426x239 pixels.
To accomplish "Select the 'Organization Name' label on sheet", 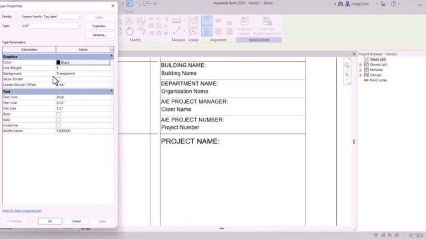I will click(185, 92).
